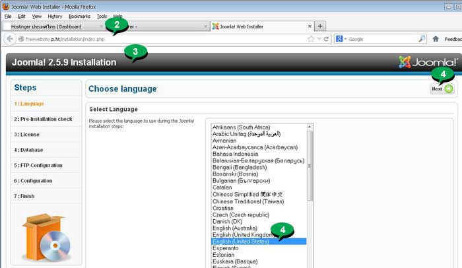The image size is (462, 268).
Task: Select Bosanski (Bosnia) language
Action: coord(259,174)
